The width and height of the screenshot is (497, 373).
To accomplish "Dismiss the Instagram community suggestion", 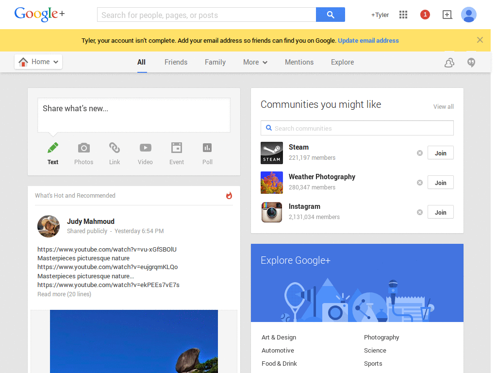I will coord(420,212).
